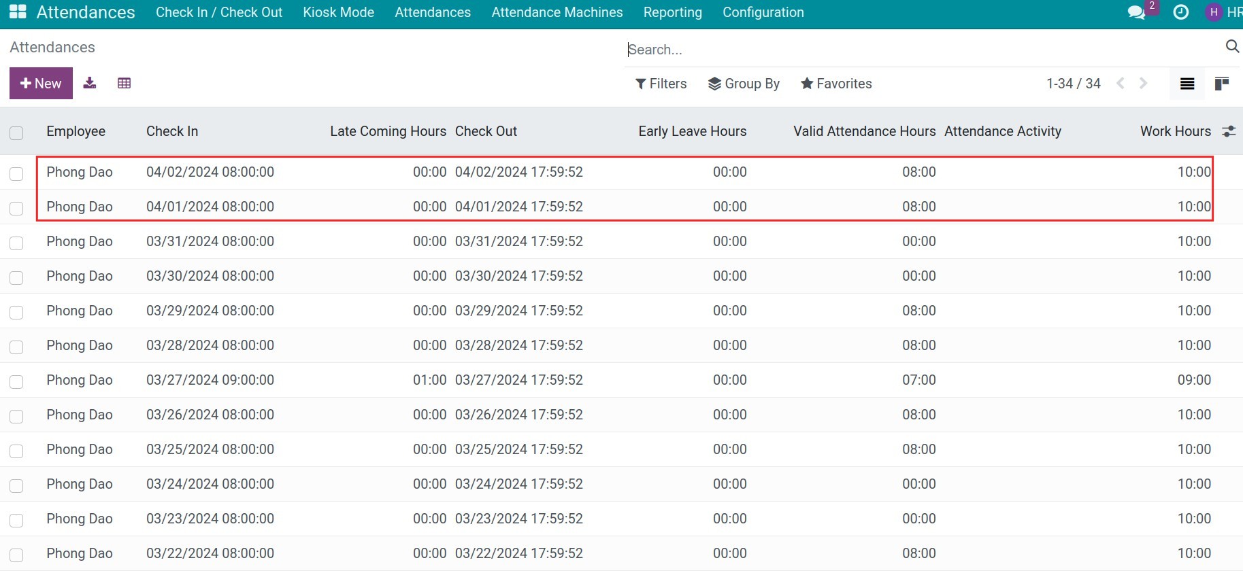The width and height of the screenshot is (1243, 573).
Task: Go to next page arrow
Action: [x=1144, y=83]
